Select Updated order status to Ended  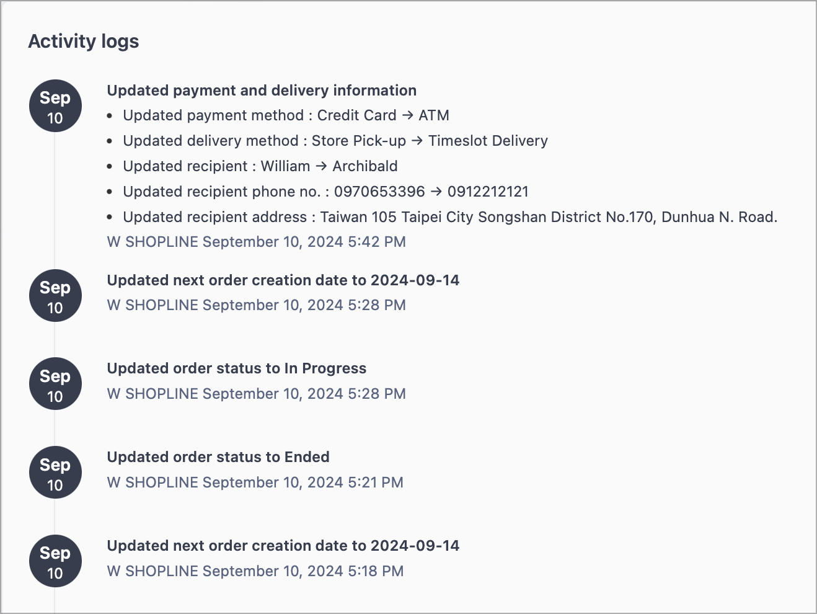[218, 457]
